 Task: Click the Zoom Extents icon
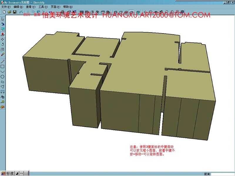pos(177,12)
